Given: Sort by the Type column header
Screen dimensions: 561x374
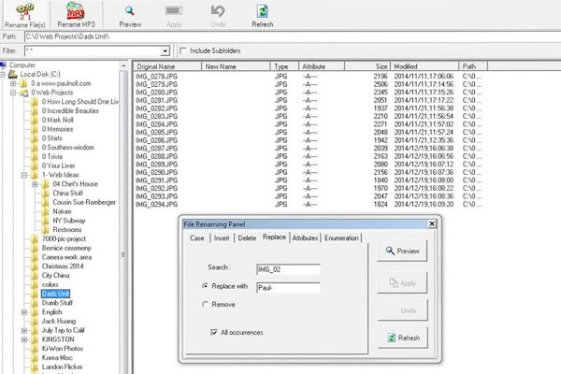Looking at the screenshot, I should click(284, 66).
